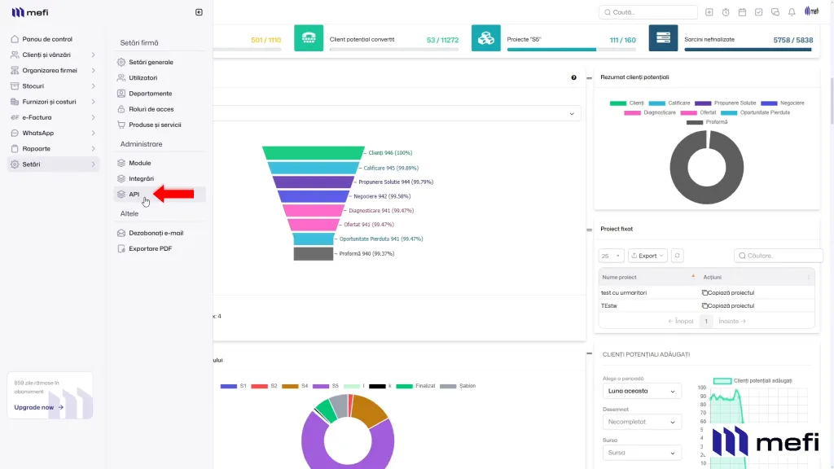
Task: Select page 1 in pagination
Action: pos(706,321)
